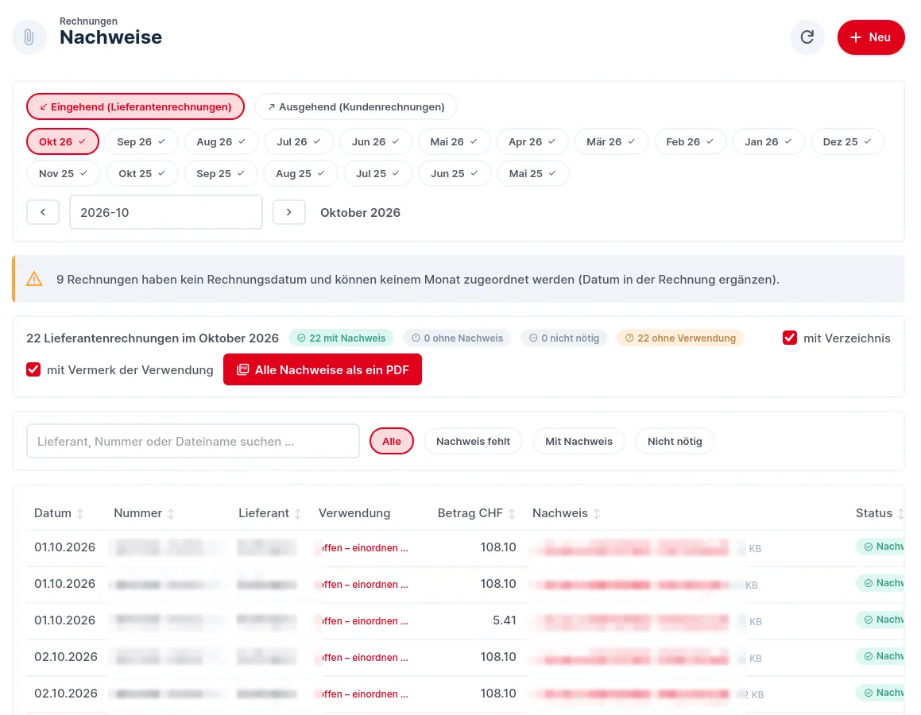Sort table by Betrag CHF column icon
921x715 pixels.
click(512, 514)
